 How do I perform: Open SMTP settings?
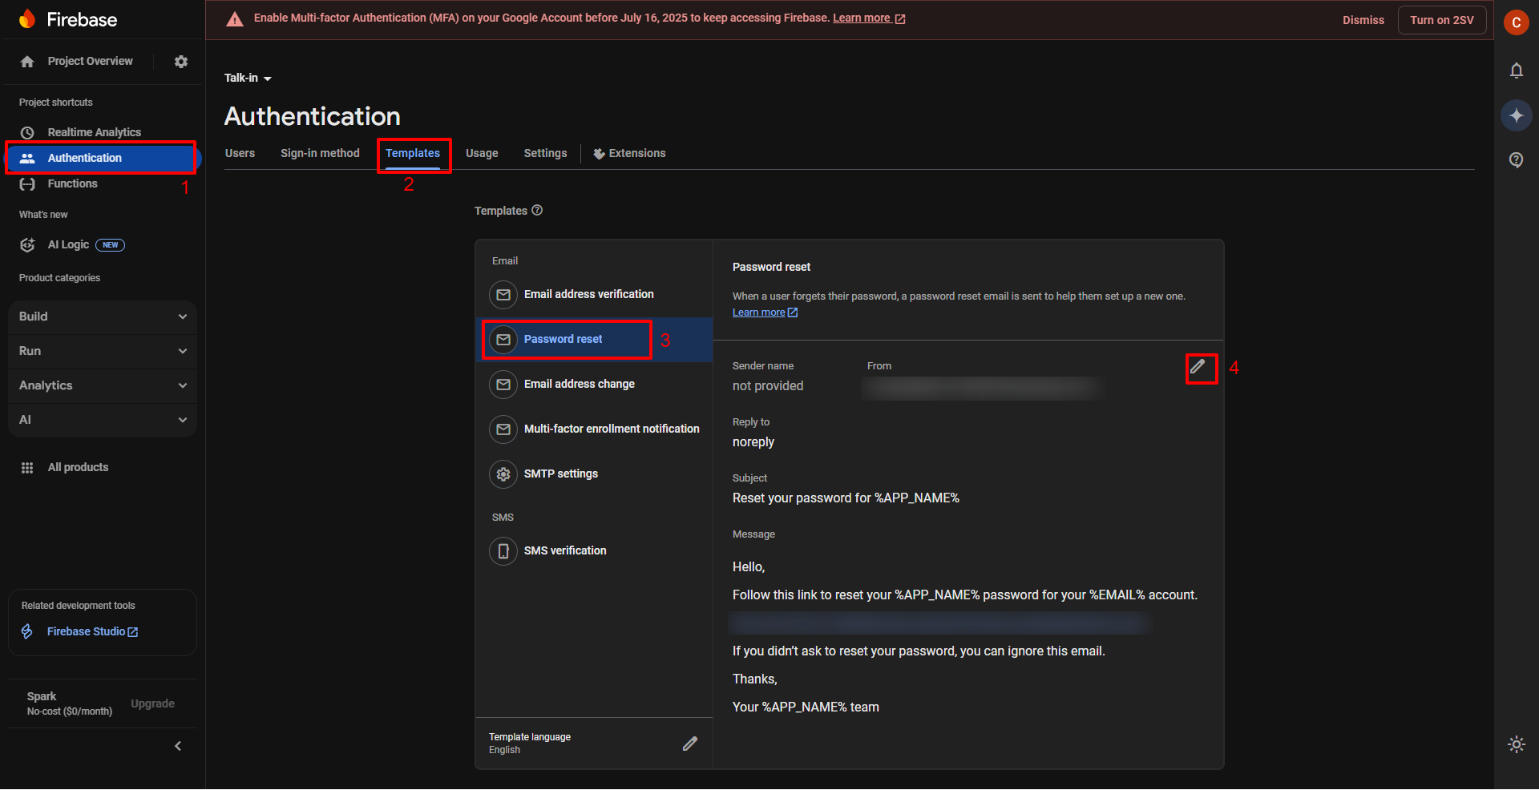point(560,474)
